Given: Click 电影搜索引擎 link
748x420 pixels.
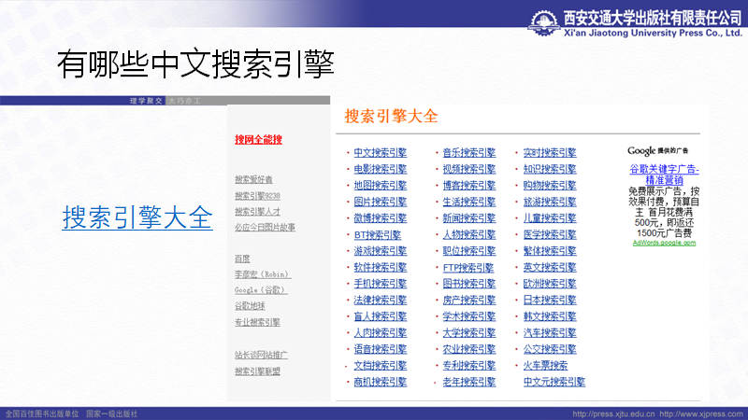Looking at the screenshot, I should [x=381, y=169].
